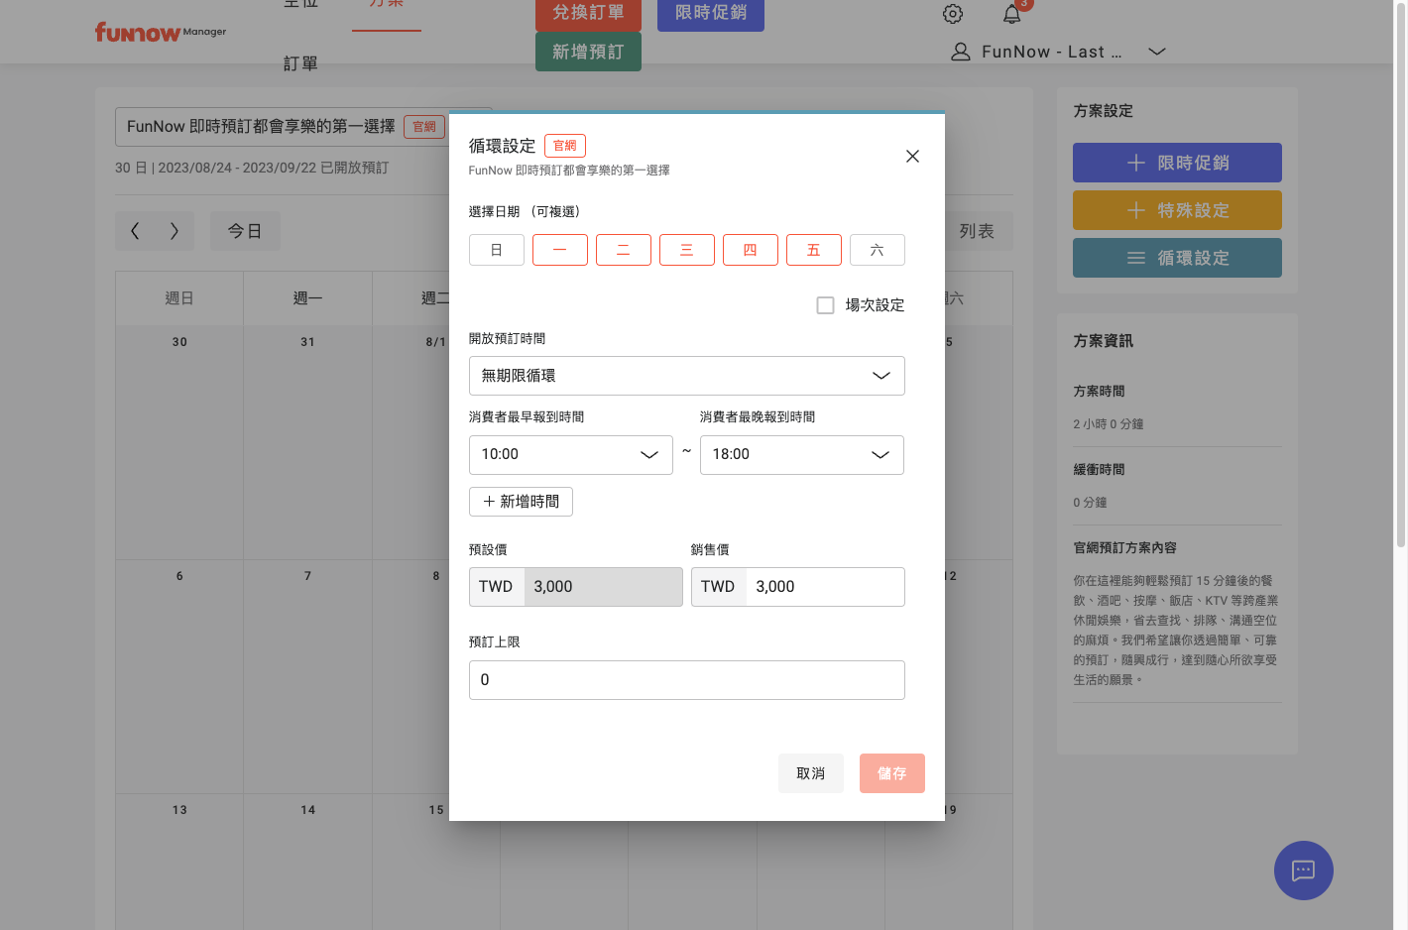Click the 新增時間 button
1408x930 pixels.
(x=521, y=502)
